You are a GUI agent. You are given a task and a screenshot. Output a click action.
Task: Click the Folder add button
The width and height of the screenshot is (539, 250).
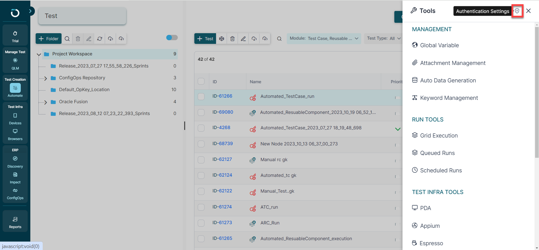(x=49, y=39)
